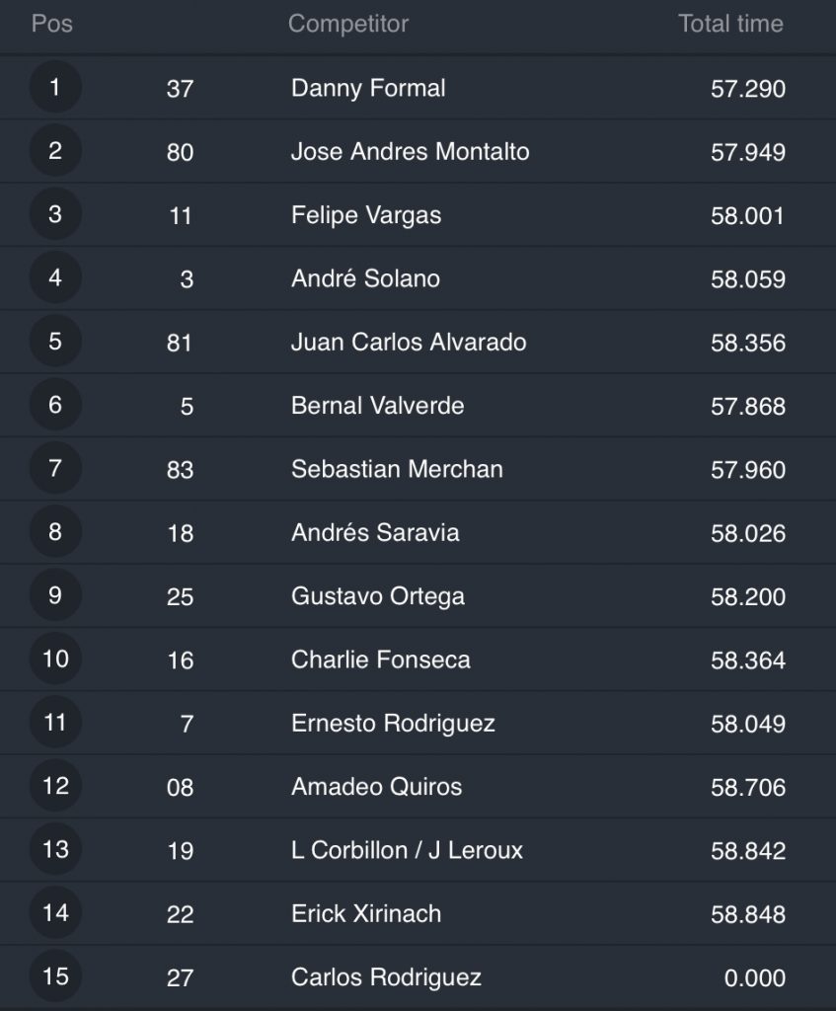Viewport: 836px width, 1011px height.
Task: Select Erick Xirinach row name
Action: (x=366, y=913)
